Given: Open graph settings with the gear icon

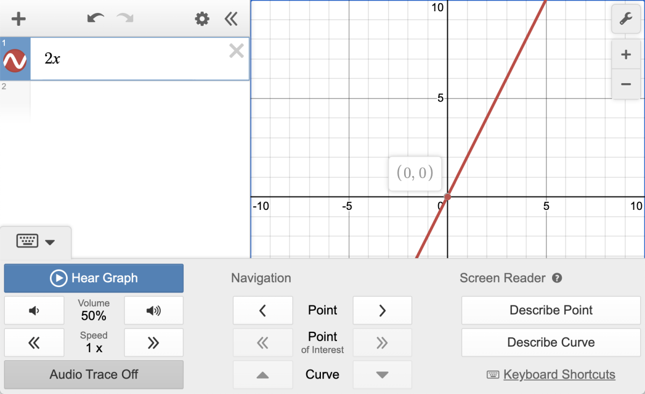Looking at the screenshot, I should [201, 18].
